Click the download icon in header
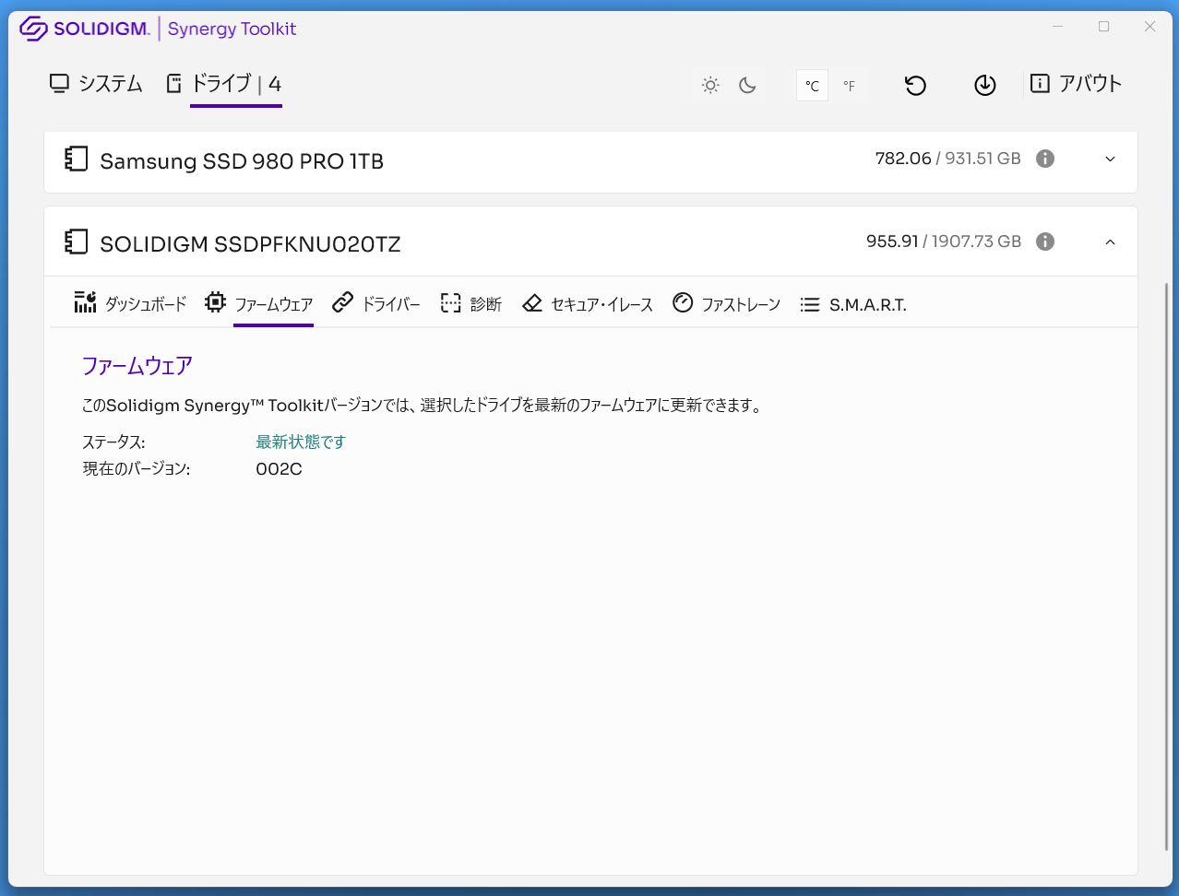This screenshot has width=1179, height=896. 985,86
